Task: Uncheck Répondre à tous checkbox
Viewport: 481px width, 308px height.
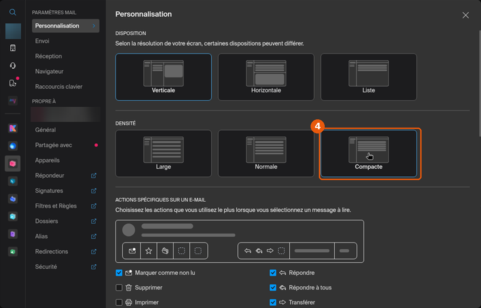Action: tap(273, 288)
